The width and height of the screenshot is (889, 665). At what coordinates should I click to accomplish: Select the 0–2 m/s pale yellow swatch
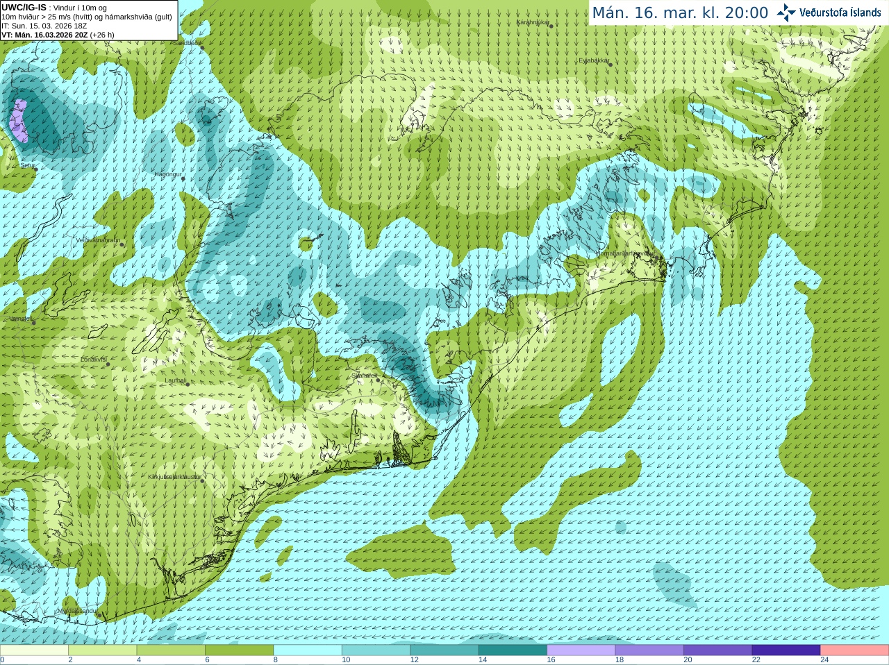pyautogui.click(x=34, y=650)
